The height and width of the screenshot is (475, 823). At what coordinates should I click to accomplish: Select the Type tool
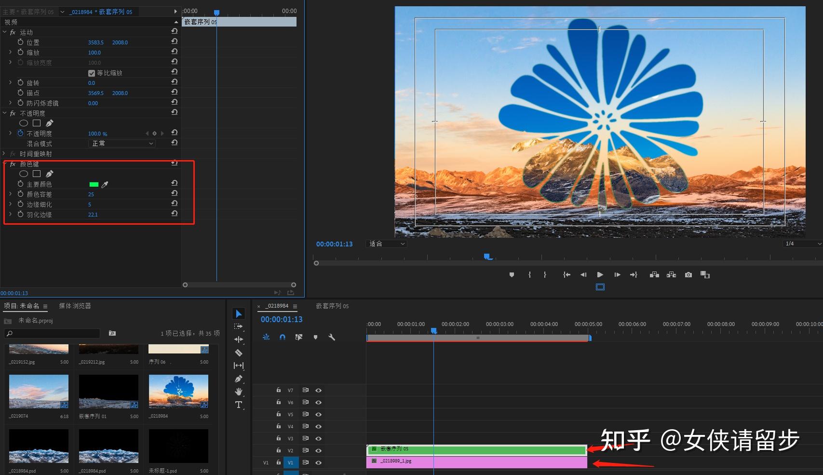click(239, 405)
